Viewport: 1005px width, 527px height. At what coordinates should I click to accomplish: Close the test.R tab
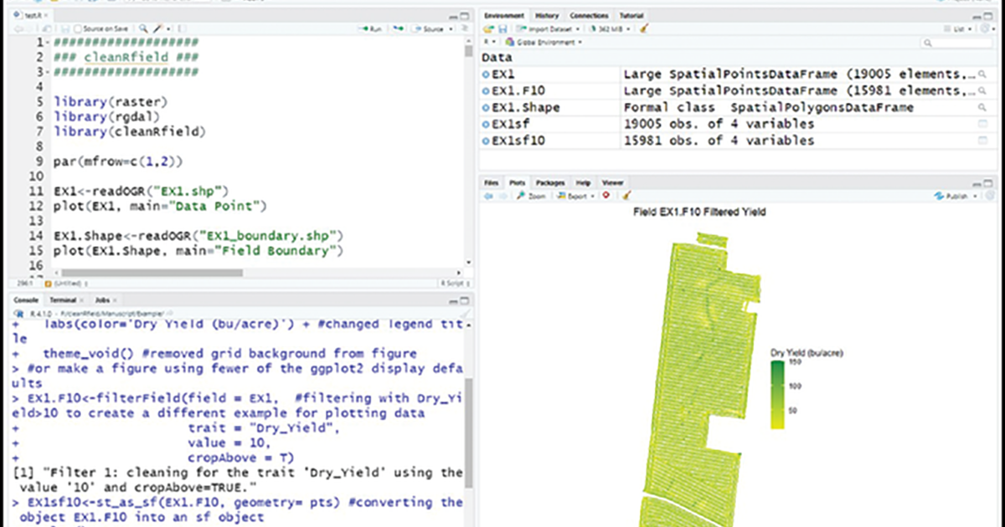[x=46, y=15]
